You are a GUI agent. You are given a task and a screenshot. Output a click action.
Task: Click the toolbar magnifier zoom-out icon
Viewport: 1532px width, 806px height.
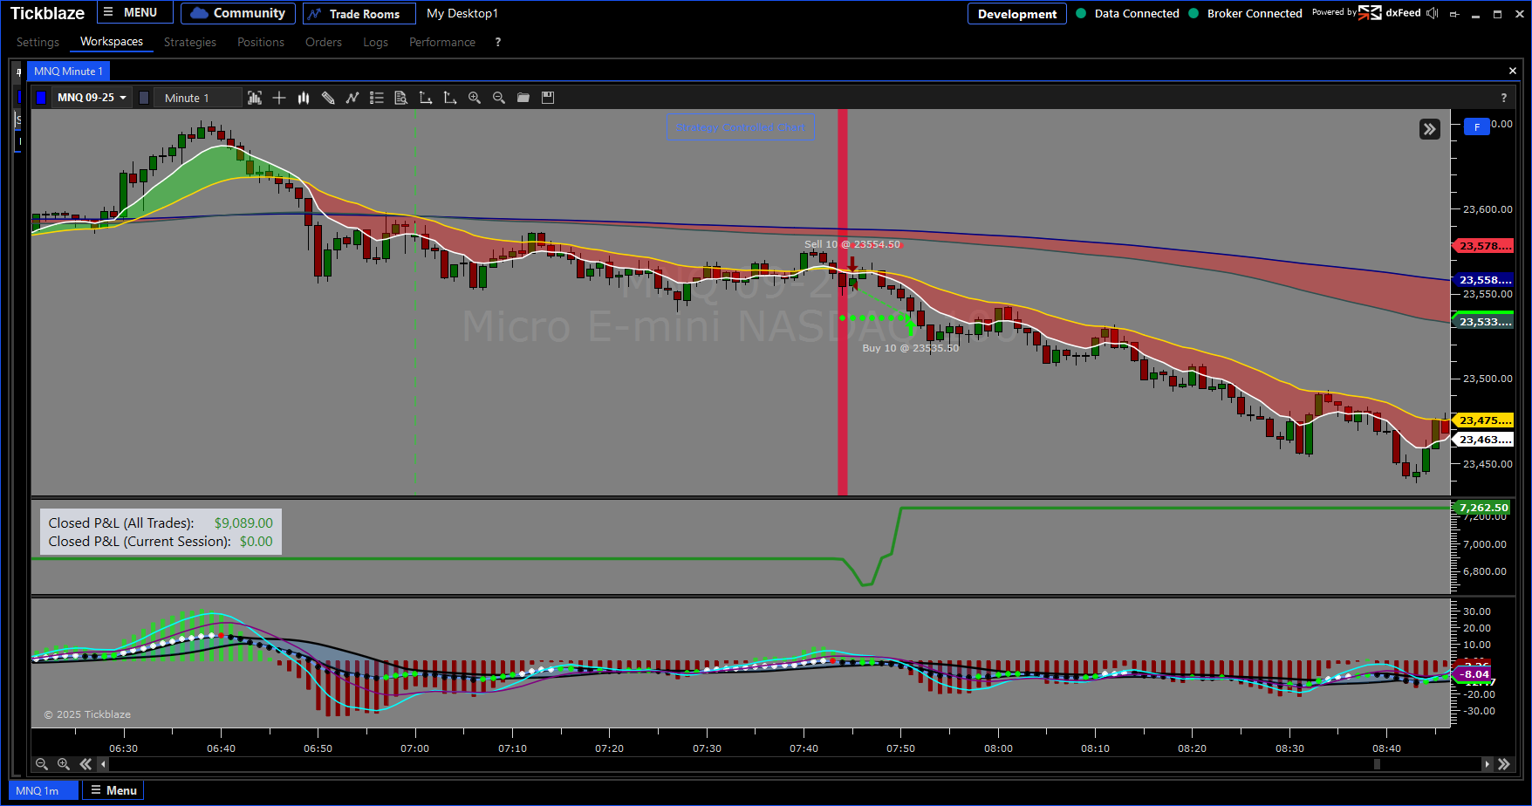click(499, 98)
